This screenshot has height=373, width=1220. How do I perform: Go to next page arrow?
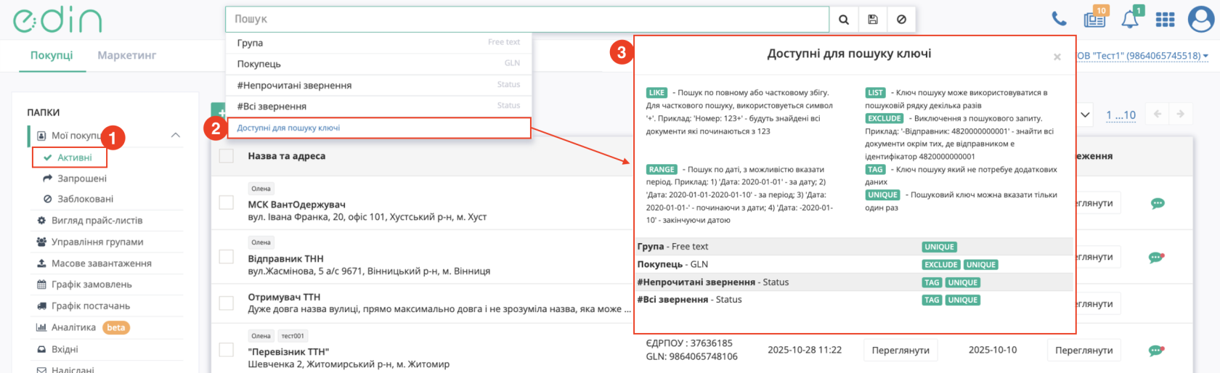[1181, 114]
